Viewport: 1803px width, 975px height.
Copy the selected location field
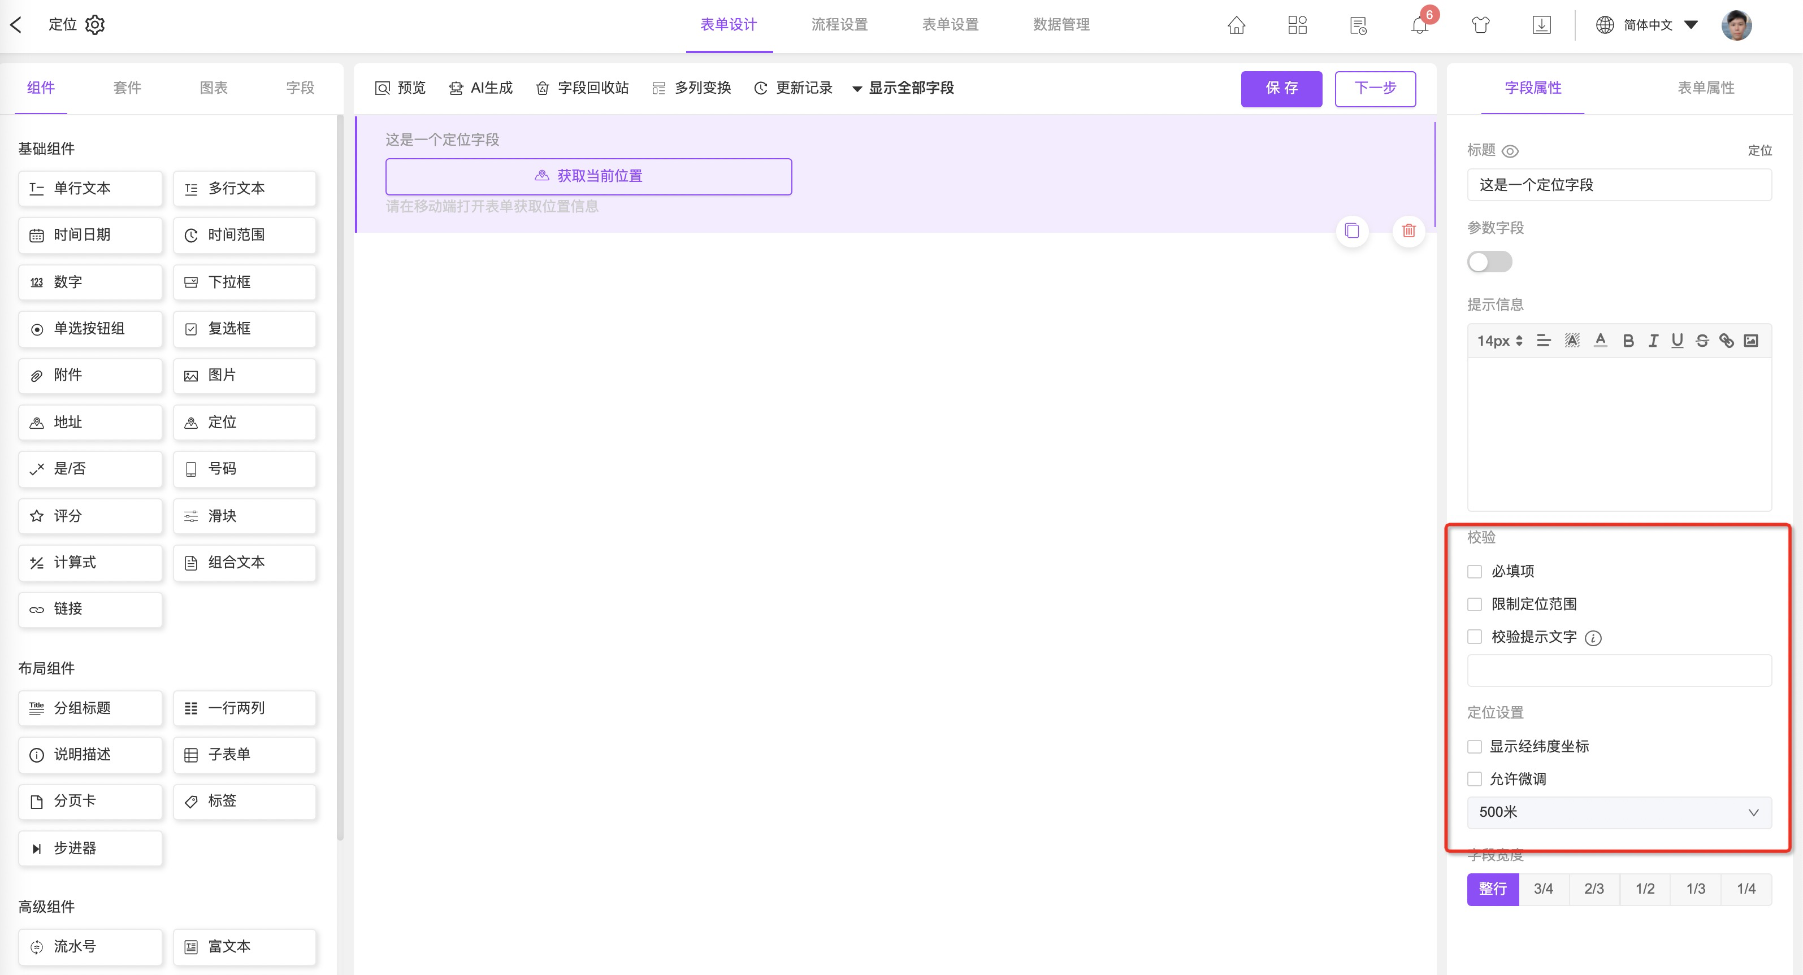click(x=1351, y=231)
